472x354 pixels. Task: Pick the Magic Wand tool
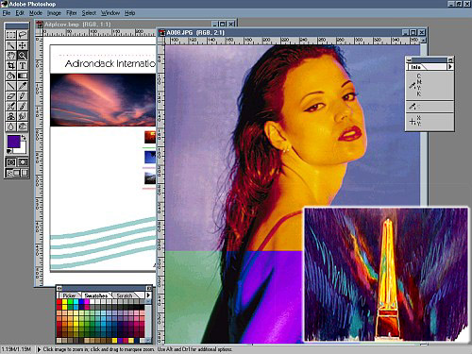11,45
